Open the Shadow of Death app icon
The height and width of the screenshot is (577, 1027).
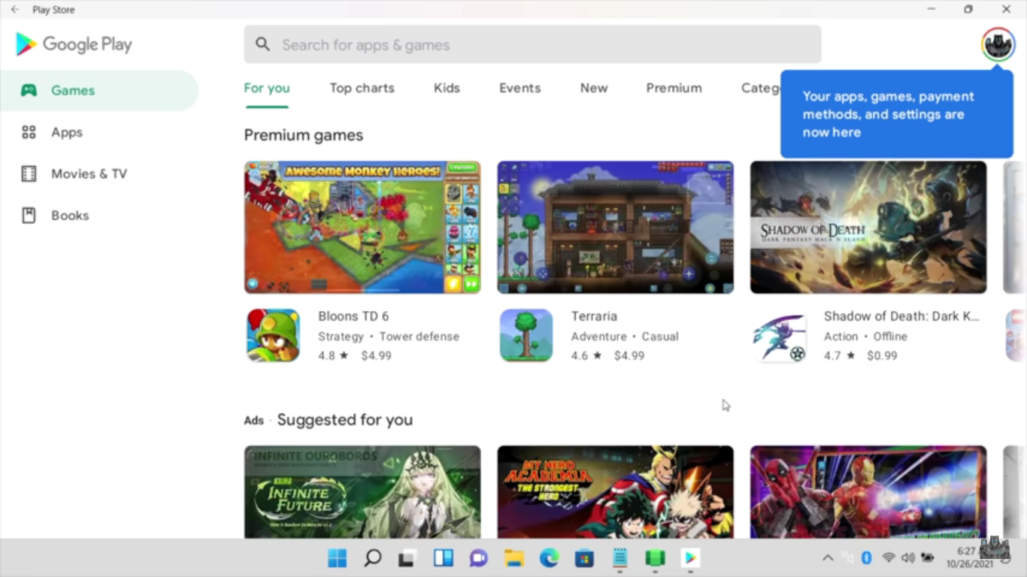point(780,335)
